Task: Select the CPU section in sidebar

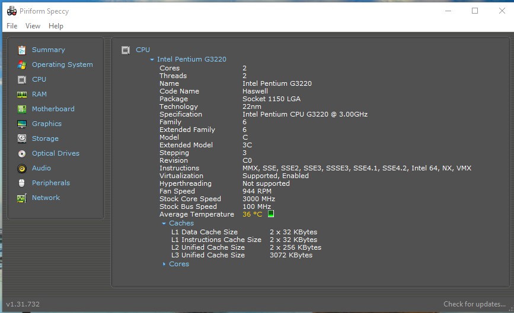Action: tap(39, 79)
